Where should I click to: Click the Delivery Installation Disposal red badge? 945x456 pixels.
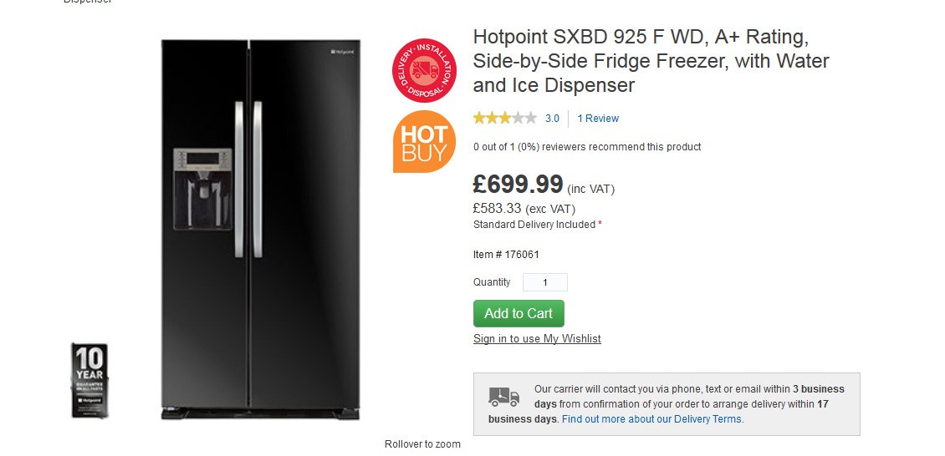point(424,71)
